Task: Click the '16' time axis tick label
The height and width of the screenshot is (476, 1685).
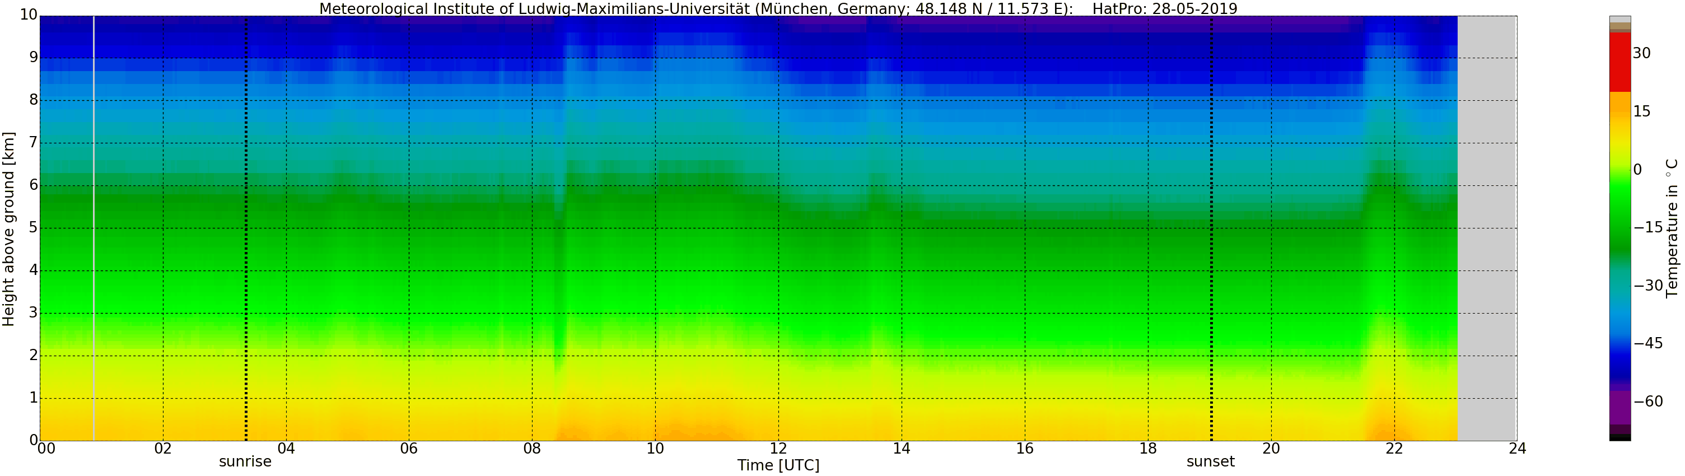Action: click(x=1024, y=449)
